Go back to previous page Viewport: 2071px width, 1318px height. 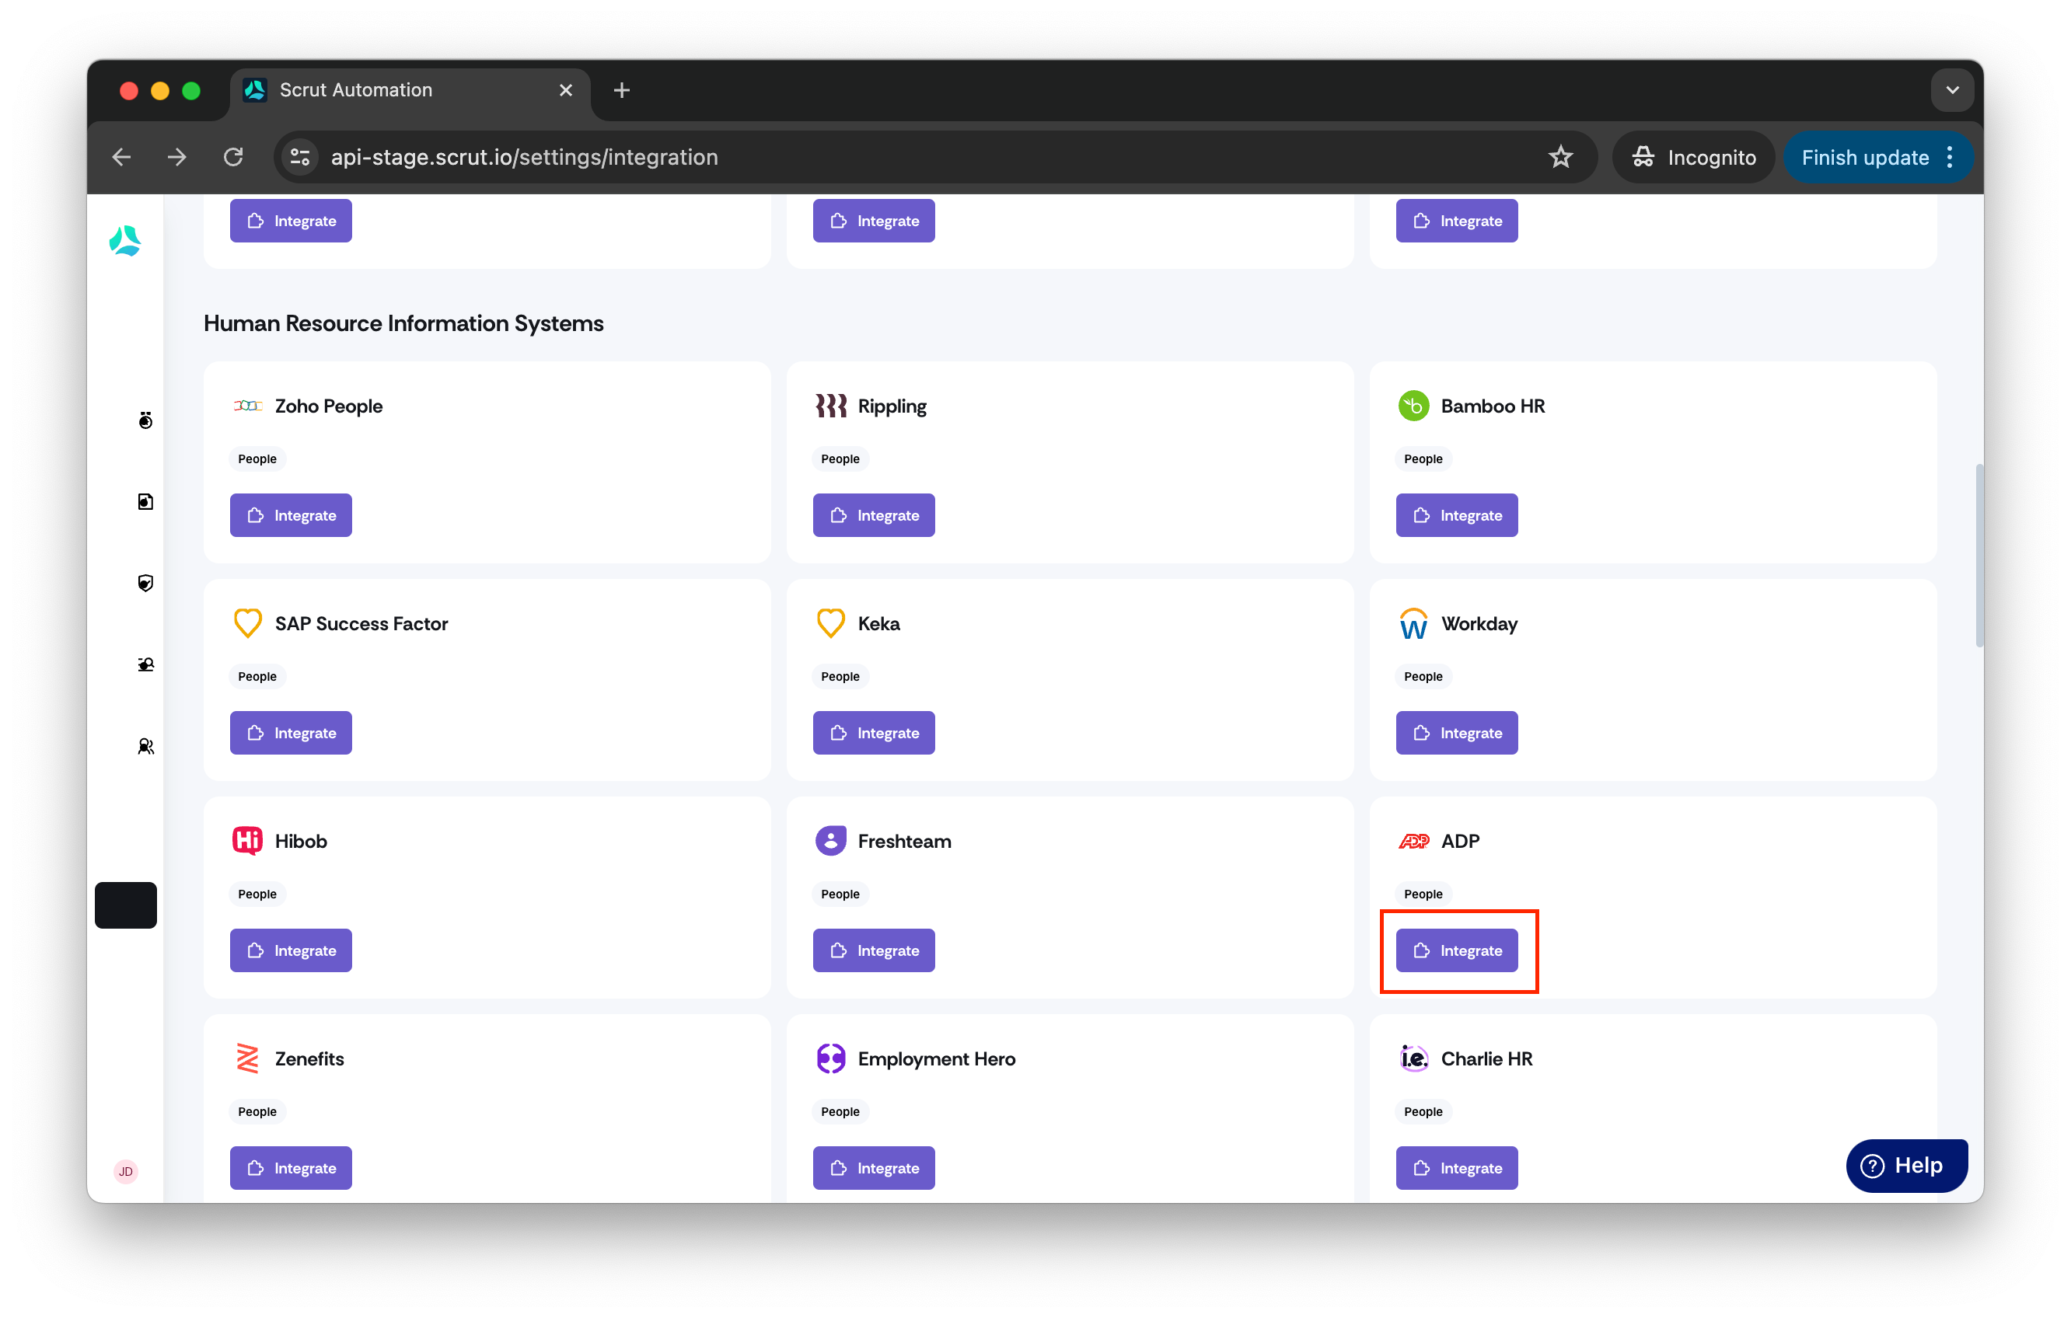(122, 157)
